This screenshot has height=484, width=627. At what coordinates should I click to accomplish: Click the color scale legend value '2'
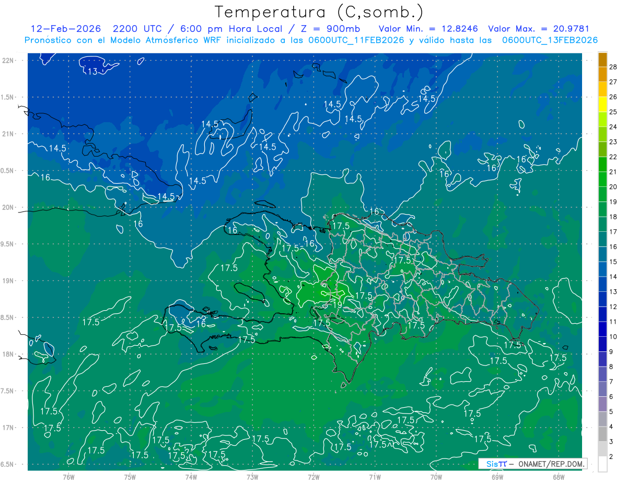[611, 457]
